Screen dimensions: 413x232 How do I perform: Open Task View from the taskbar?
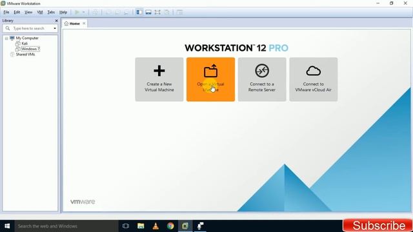tap(126, 226)
